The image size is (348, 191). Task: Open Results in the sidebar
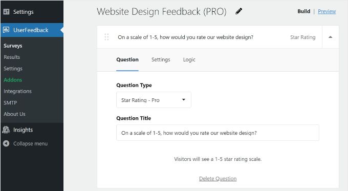tap(12, 57)
